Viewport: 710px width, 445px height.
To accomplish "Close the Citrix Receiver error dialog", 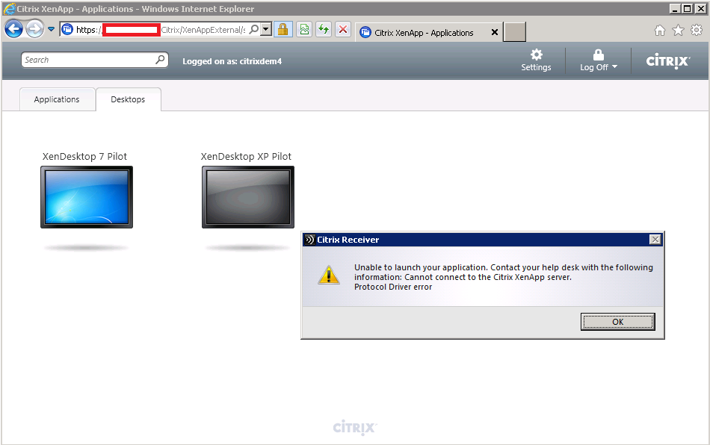I will (x=655, y=239).
